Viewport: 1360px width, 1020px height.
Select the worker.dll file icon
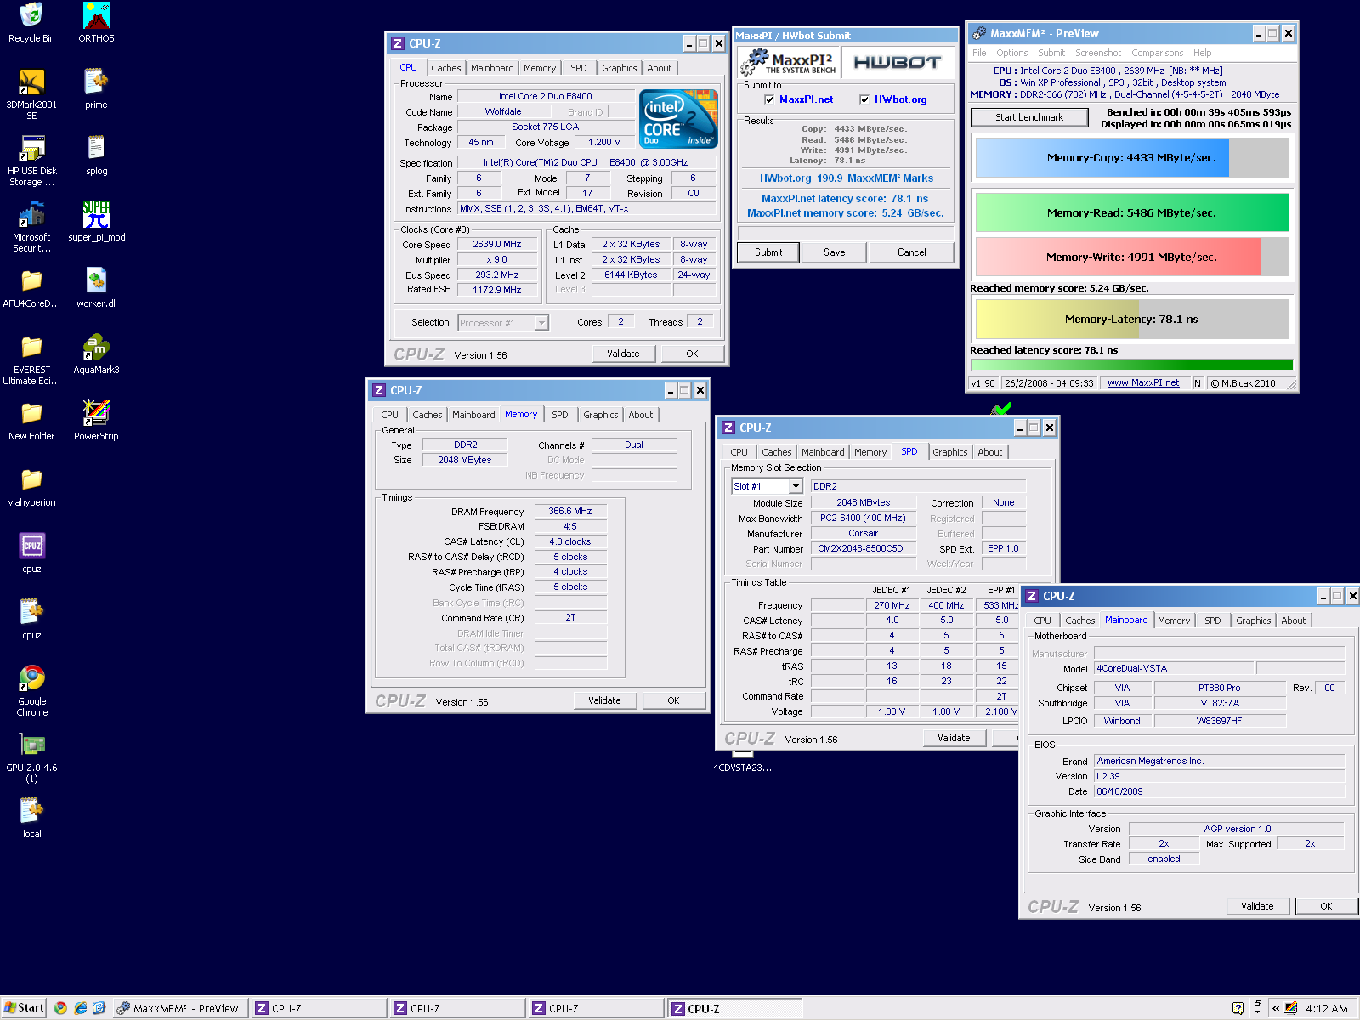tap(96, 287)
